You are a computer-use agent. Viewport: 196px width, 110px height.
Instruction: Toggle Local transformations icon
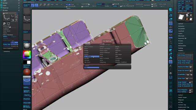(x=171, y=31)
